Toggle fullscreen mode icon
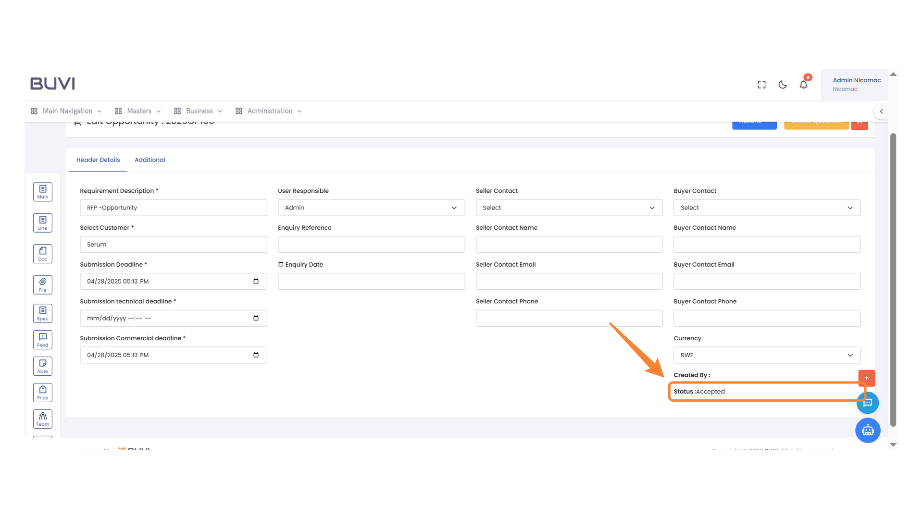This screenshot has height=519, width=923. pos(761,85)
